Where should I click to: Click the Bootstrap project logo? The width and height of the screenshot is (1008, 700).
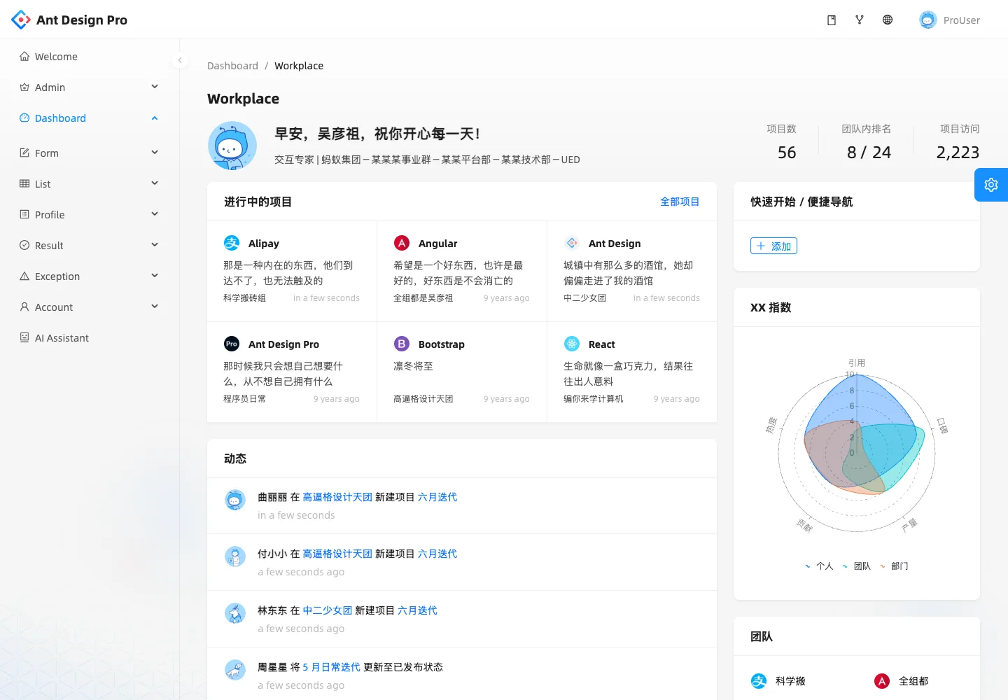click(x=402, y=344)
